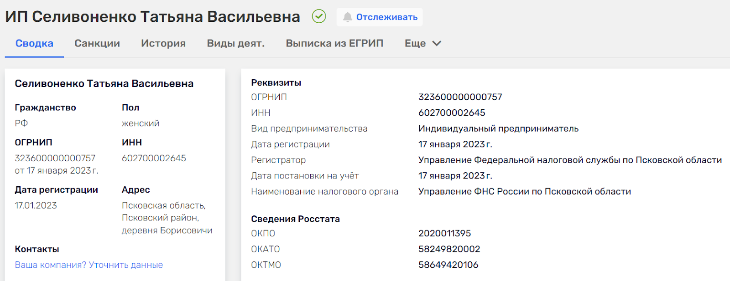Expand the Еще dropdown chevron
This screenshot has height=281, width=730.
[x=437, y=43]
